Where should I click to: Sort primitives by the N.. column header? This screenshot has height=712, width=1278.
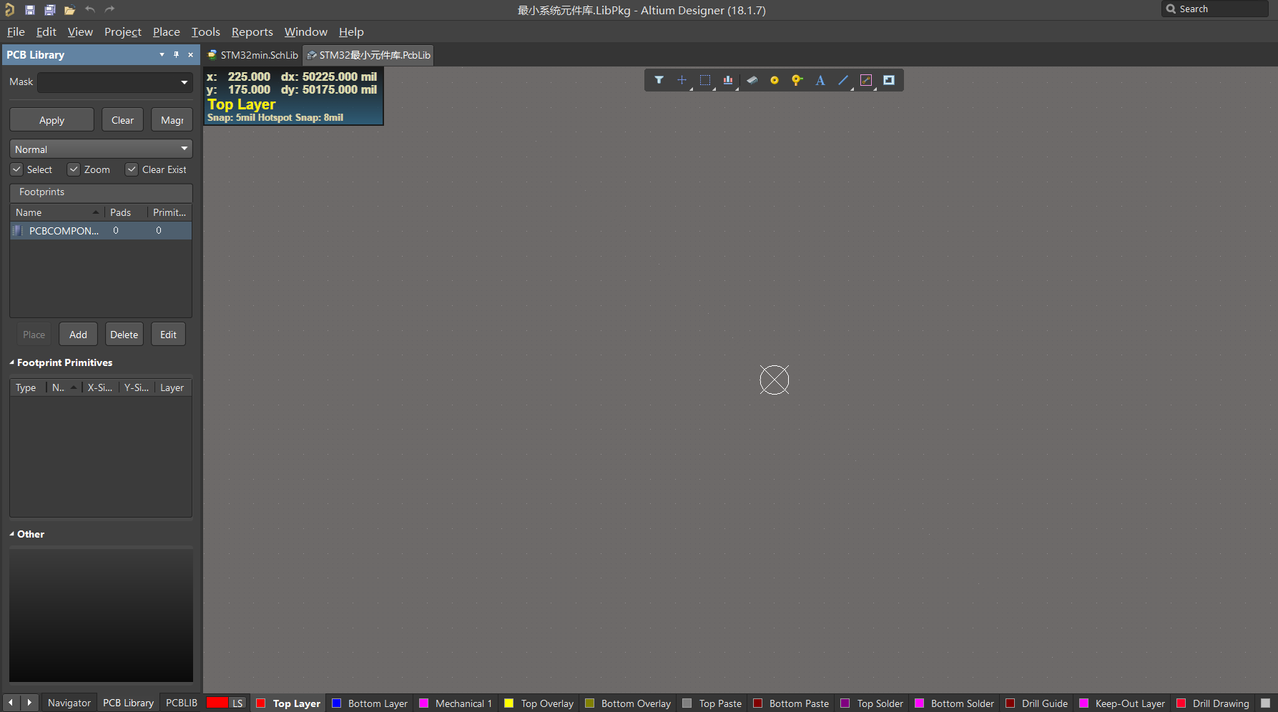coord(64,387)
